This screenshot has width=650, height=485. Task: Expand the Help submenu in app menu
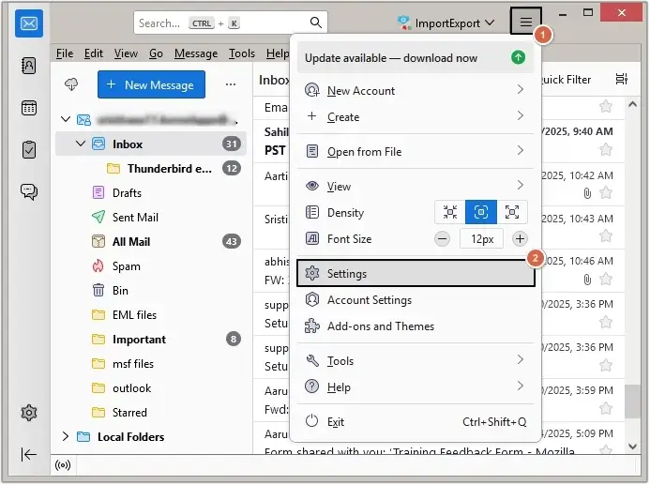coord(521,386)
